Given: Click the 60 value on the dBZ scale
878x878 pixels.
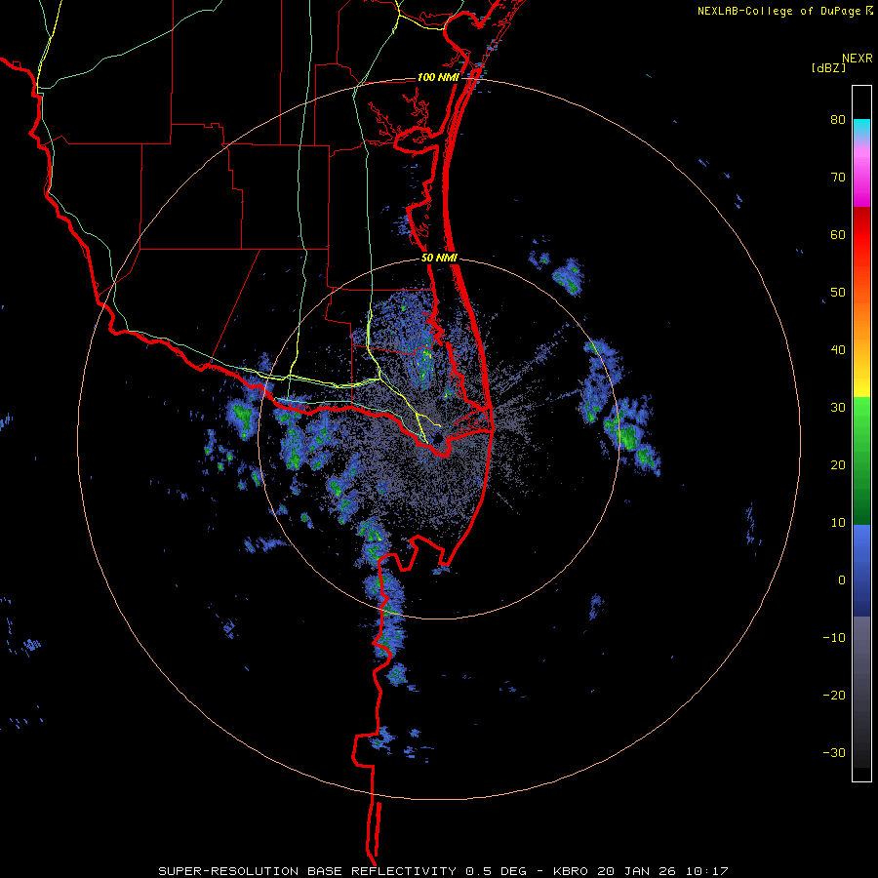Looking at the screenshot, I should coord(838,234).
